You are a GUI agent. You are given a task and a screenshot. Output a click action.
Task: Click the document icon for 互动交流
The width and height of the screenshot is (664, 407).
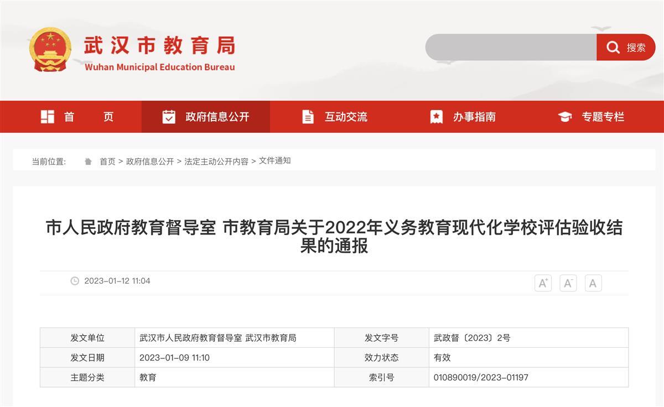tap(308, 117)
